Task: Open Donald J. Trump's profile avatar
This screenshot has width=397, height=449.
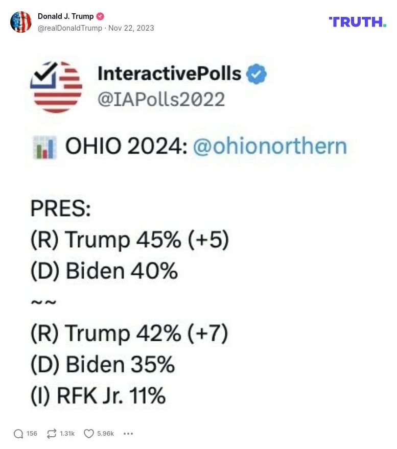Action: 21,22
